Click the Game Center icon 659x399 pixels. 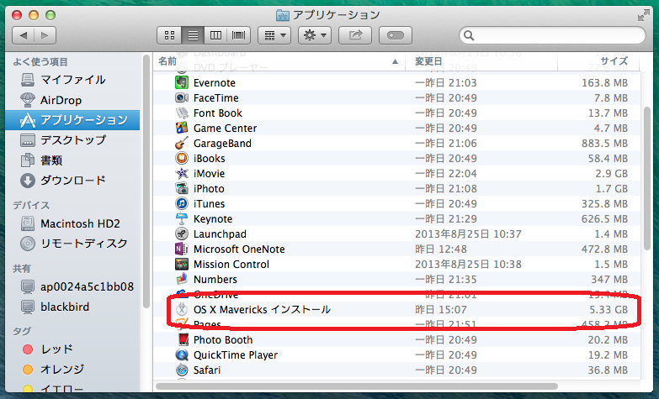182,128
